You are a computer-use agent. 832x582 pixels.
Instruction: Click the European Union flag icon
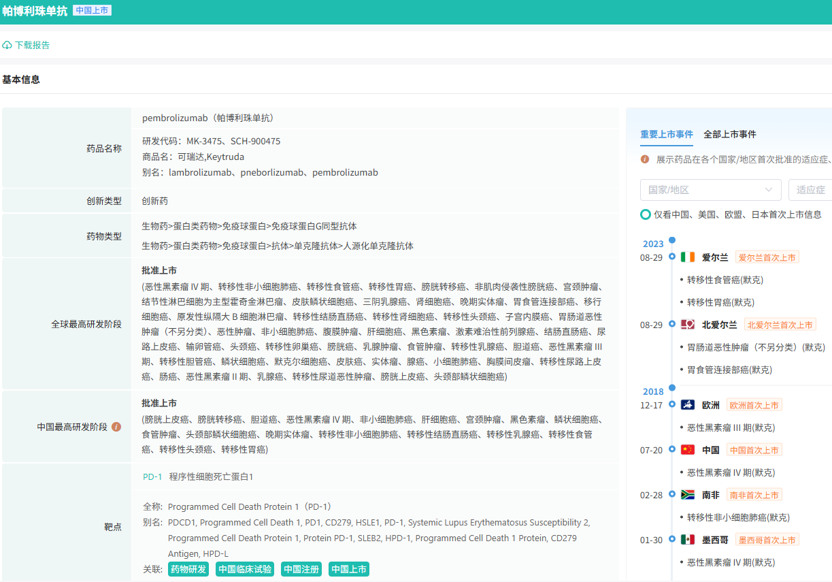(x=688, y=405)
